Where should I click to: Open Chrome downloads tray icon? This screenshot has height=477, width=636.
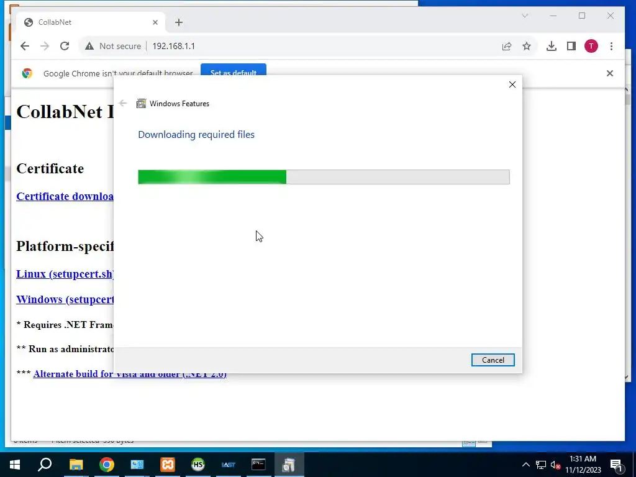(552, 46)
